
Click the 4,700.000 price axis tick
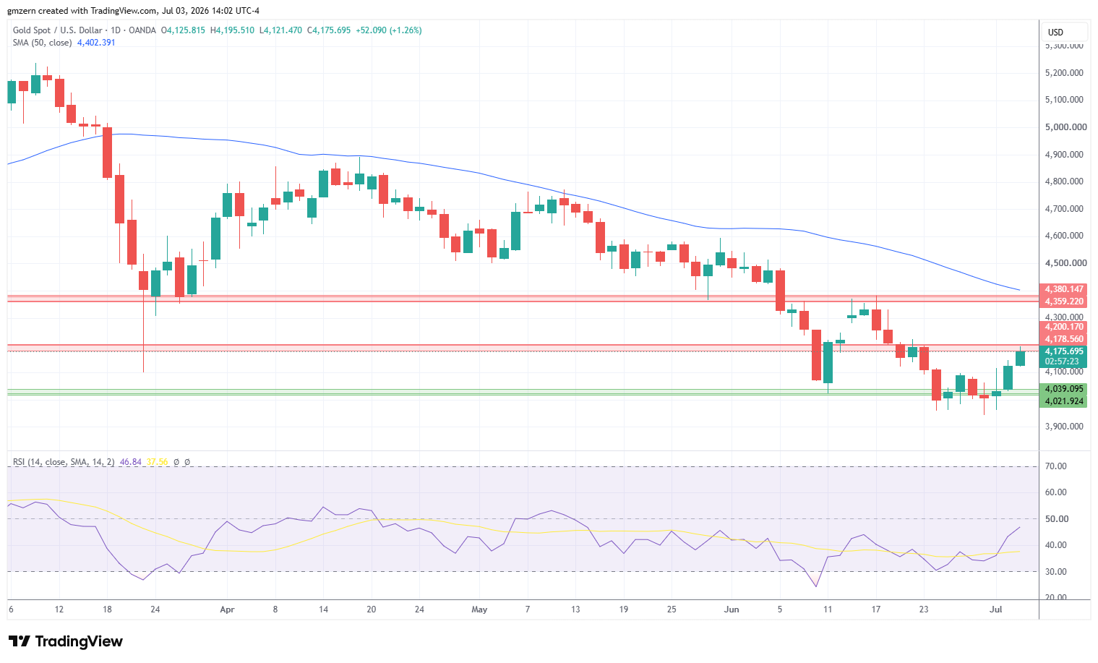(x=1064, y=209)
